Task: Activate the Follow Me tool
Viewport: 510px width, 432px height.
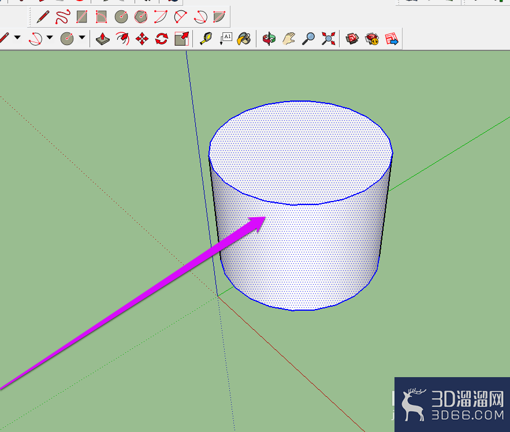Action: [x=122, y=39]
